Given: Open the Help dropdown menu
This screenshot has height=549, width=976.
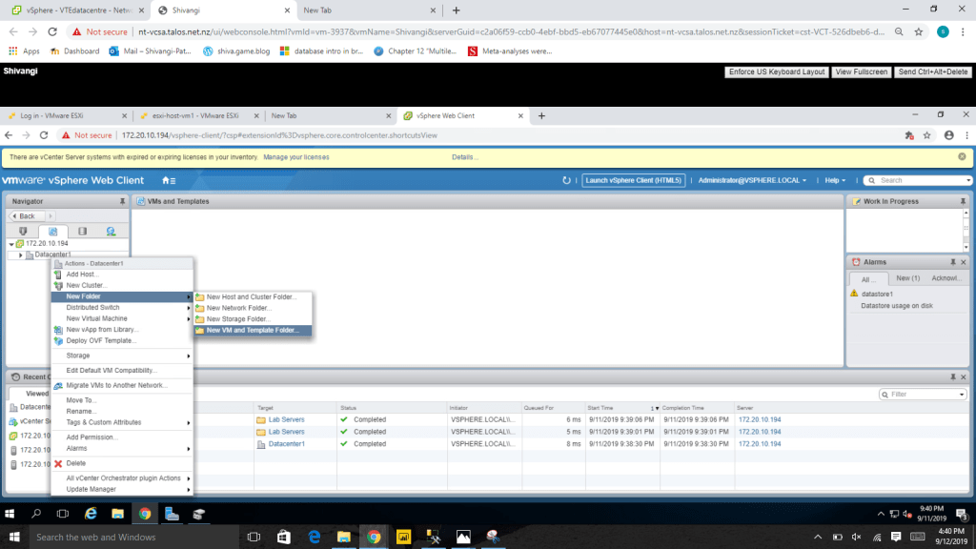Looking at the screenshot, I should click(x=836, y=180).
